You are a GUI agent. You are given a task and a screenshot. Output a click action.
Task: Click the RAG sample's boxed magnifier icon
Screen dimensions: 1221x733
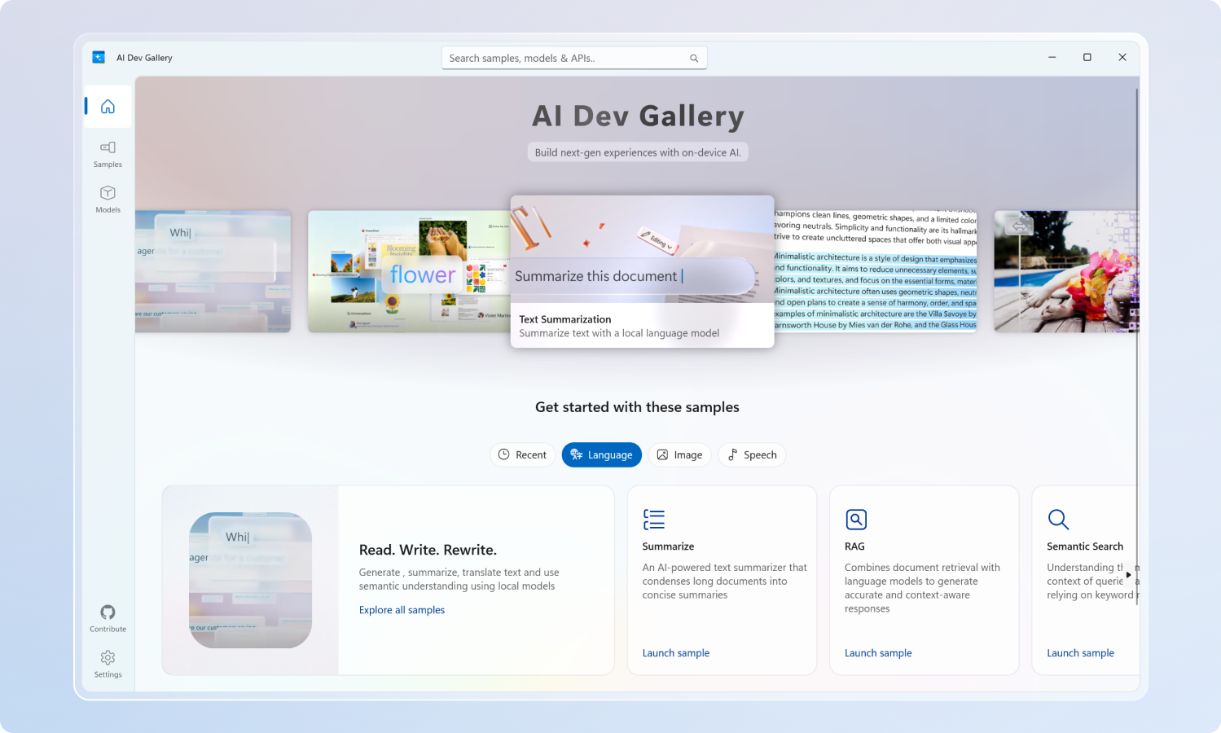point(855,519)
